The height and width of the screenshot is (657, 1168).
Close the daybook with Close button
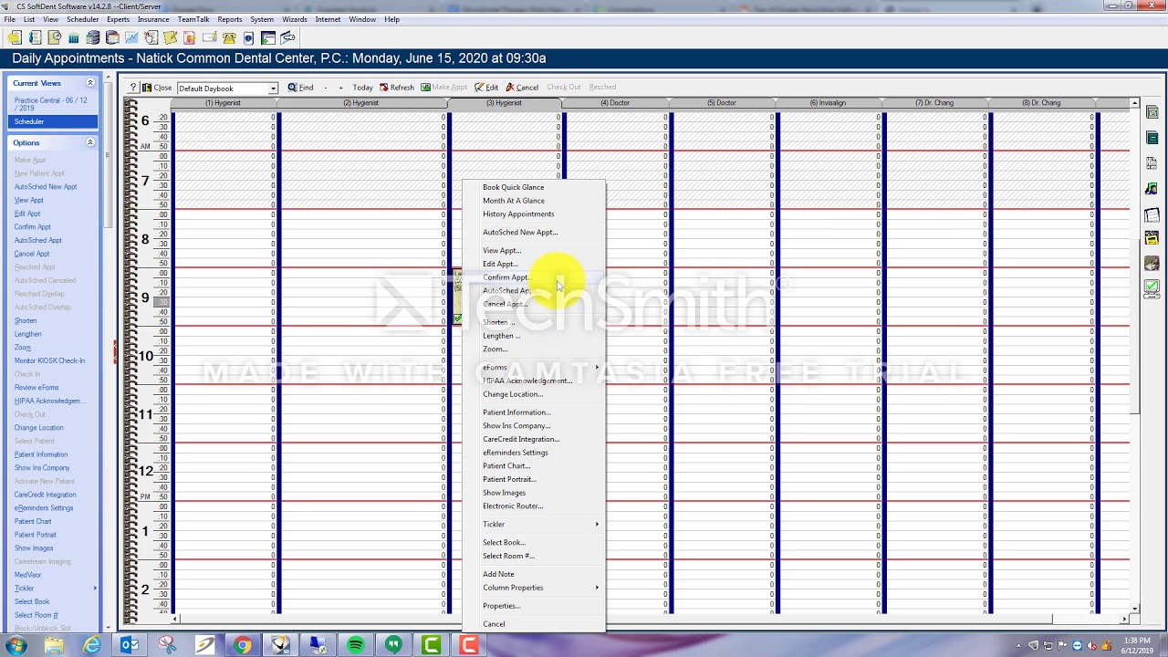157,88
